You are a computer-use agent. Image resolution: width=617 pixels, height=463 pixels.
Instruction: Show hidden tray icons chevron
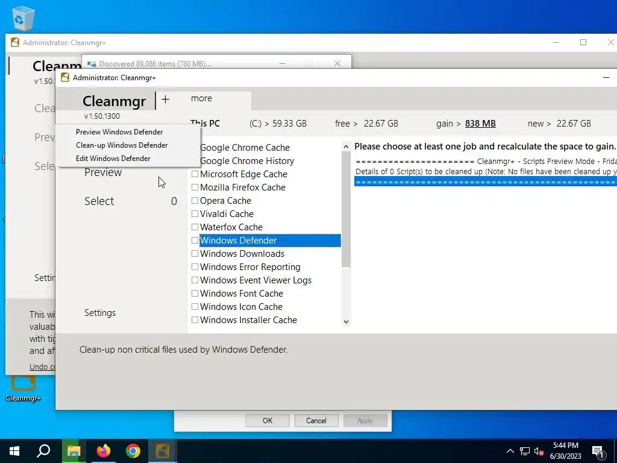510,451
